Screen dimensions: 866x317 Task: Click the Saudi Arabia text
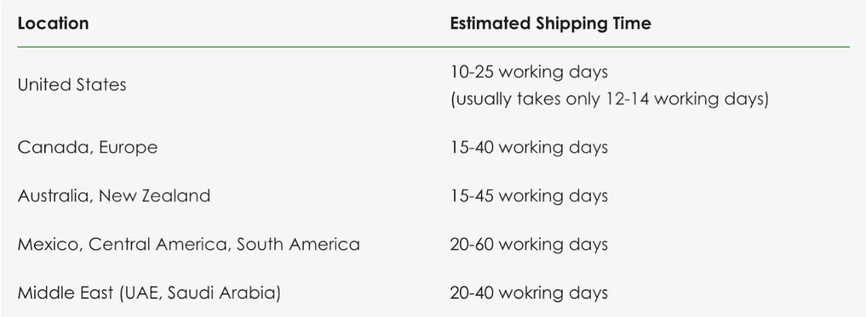click(222, 293)
